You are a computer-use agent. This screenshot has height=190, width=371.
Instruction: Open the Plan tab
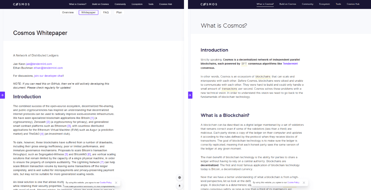(x=119, y=13)
